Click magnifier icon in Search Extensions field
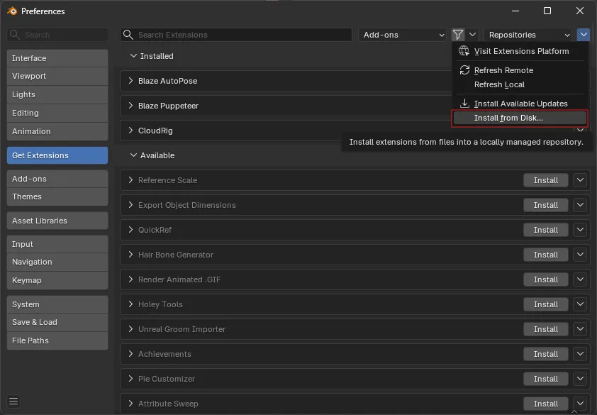The width and height of the screenshot is (597, 415). click(128, 35)
